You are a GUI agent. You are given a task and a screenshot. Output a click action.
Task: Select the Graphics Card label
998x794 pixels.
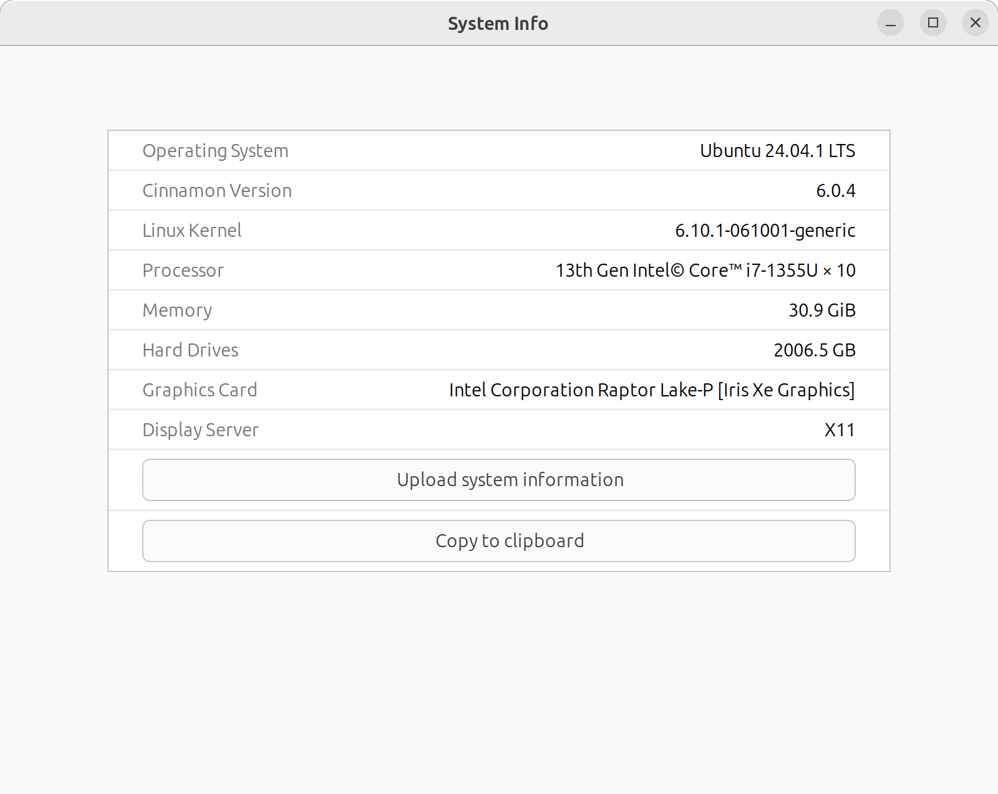pos(200,390)
